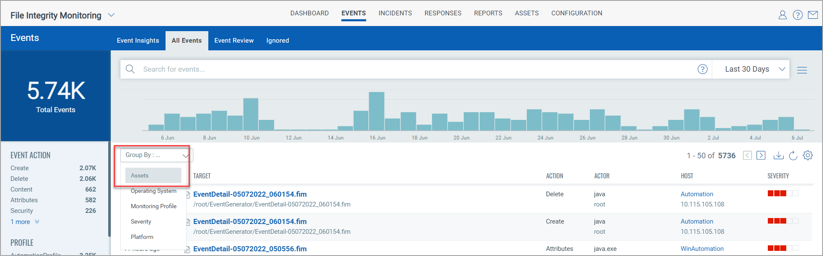This screenshot has width=823, height=256.
Task: Switch to Event Insights tab
Action: (x=138, y=41)
